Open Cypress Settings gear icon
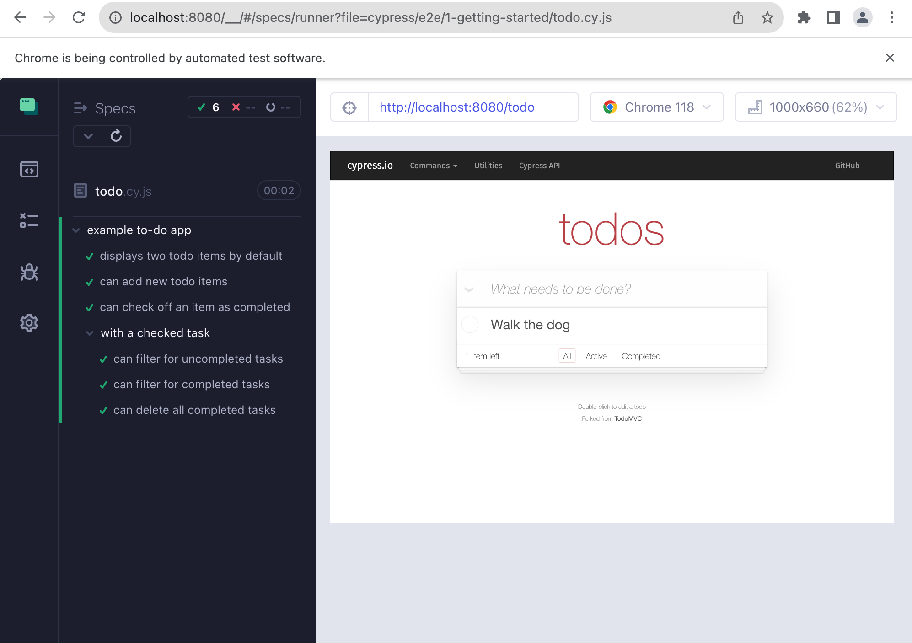 point(29,323)
